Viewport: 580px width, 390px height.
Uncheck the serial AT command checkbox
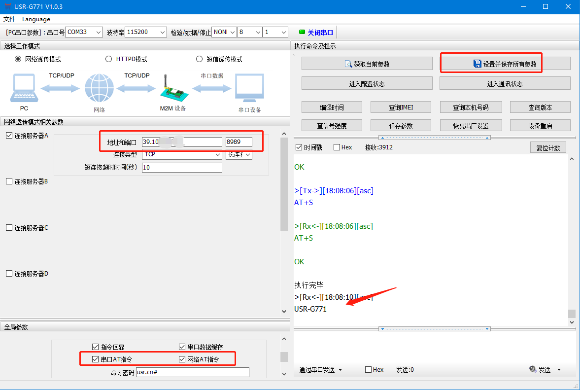(x=96, y=359)
